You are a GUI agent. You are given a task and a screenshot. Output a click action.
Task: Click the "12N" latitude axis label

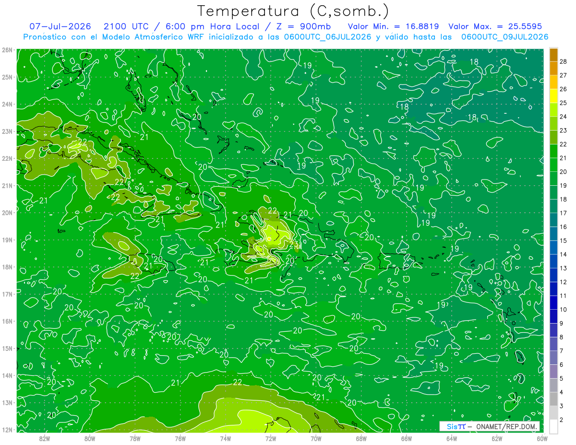click(x=7, y=430)
